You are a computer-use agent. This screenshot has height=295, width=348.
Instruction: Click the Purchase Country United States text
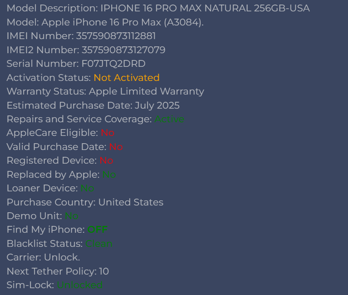pos(131,202)
